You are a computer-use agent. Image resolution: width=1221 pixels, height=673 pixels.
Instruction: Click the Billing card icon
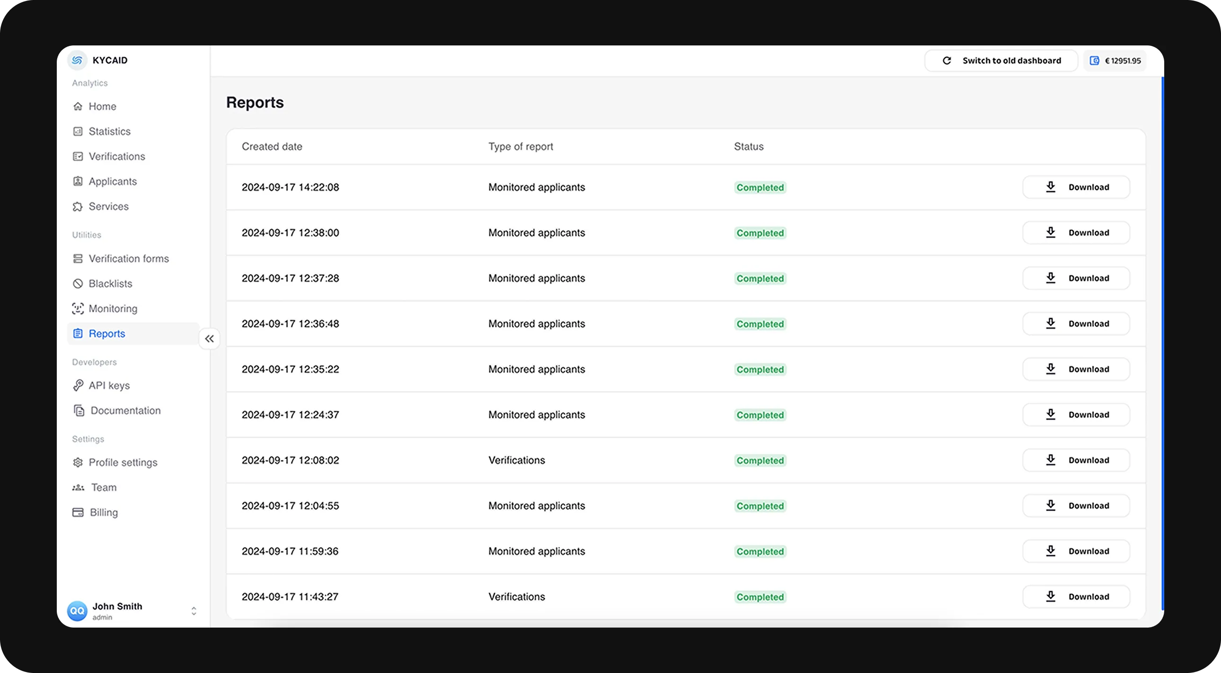click(x=78, y=513)
